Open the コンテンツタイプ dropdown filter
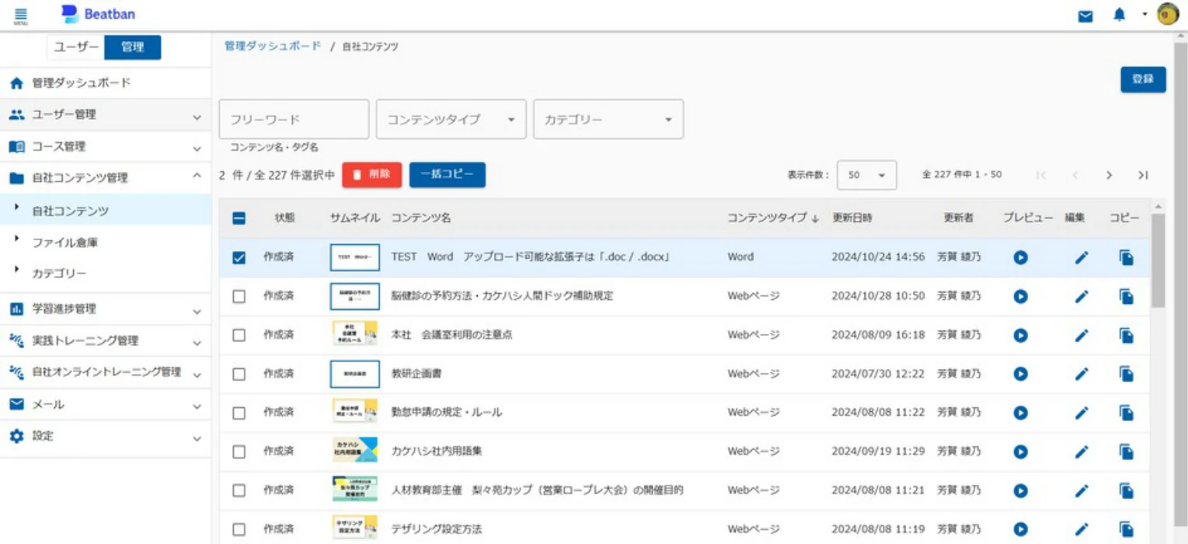This screenshot has width=1188, height=544. [451, 120]
